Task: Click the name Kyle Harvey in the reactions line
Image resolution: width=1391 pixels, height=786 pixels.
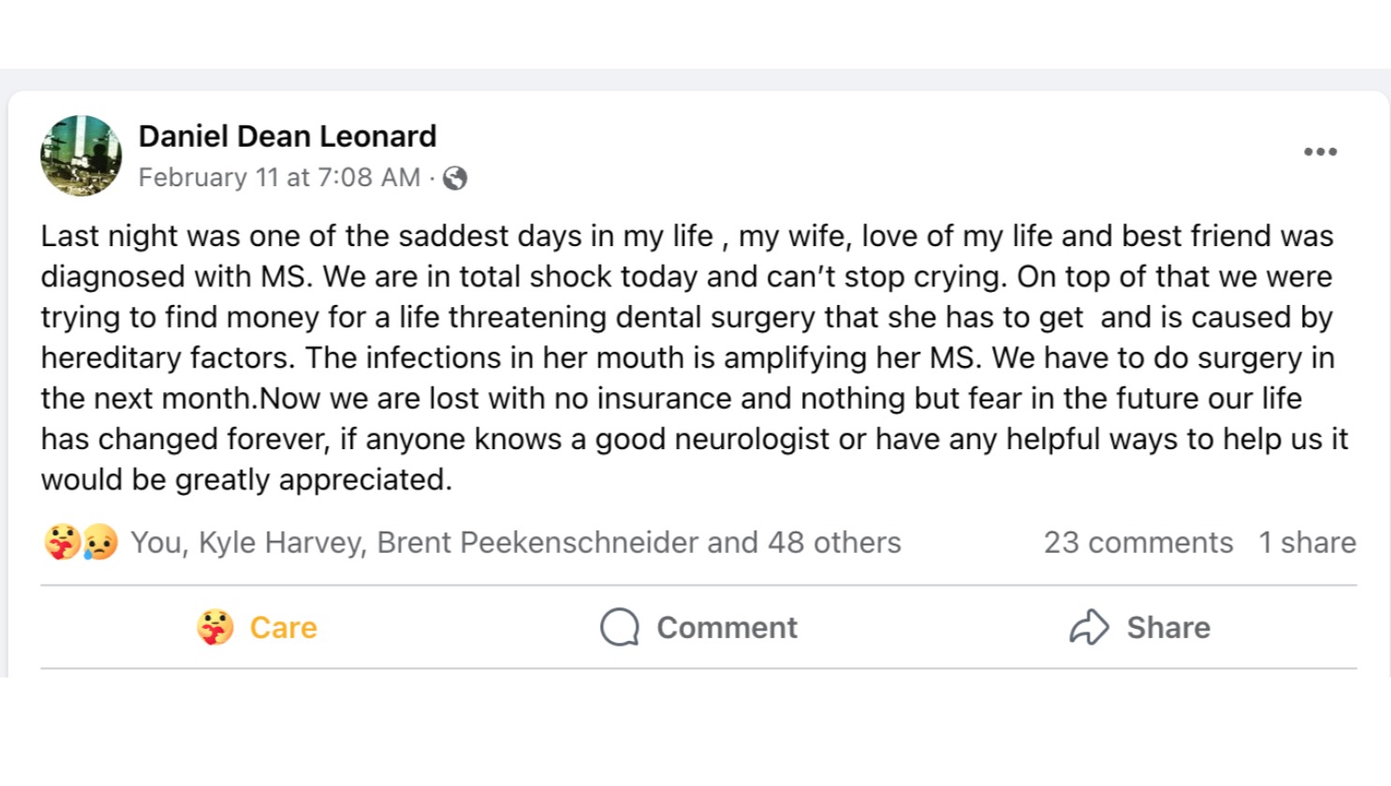Action: (281, 543)
